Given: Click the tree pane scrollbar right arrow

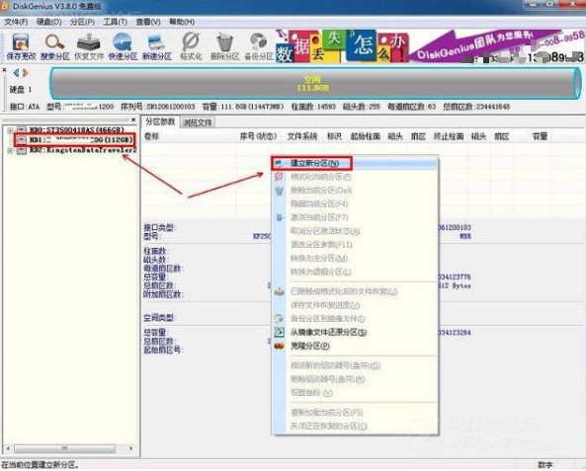Looking at the screenshot, I should (131, 448).
